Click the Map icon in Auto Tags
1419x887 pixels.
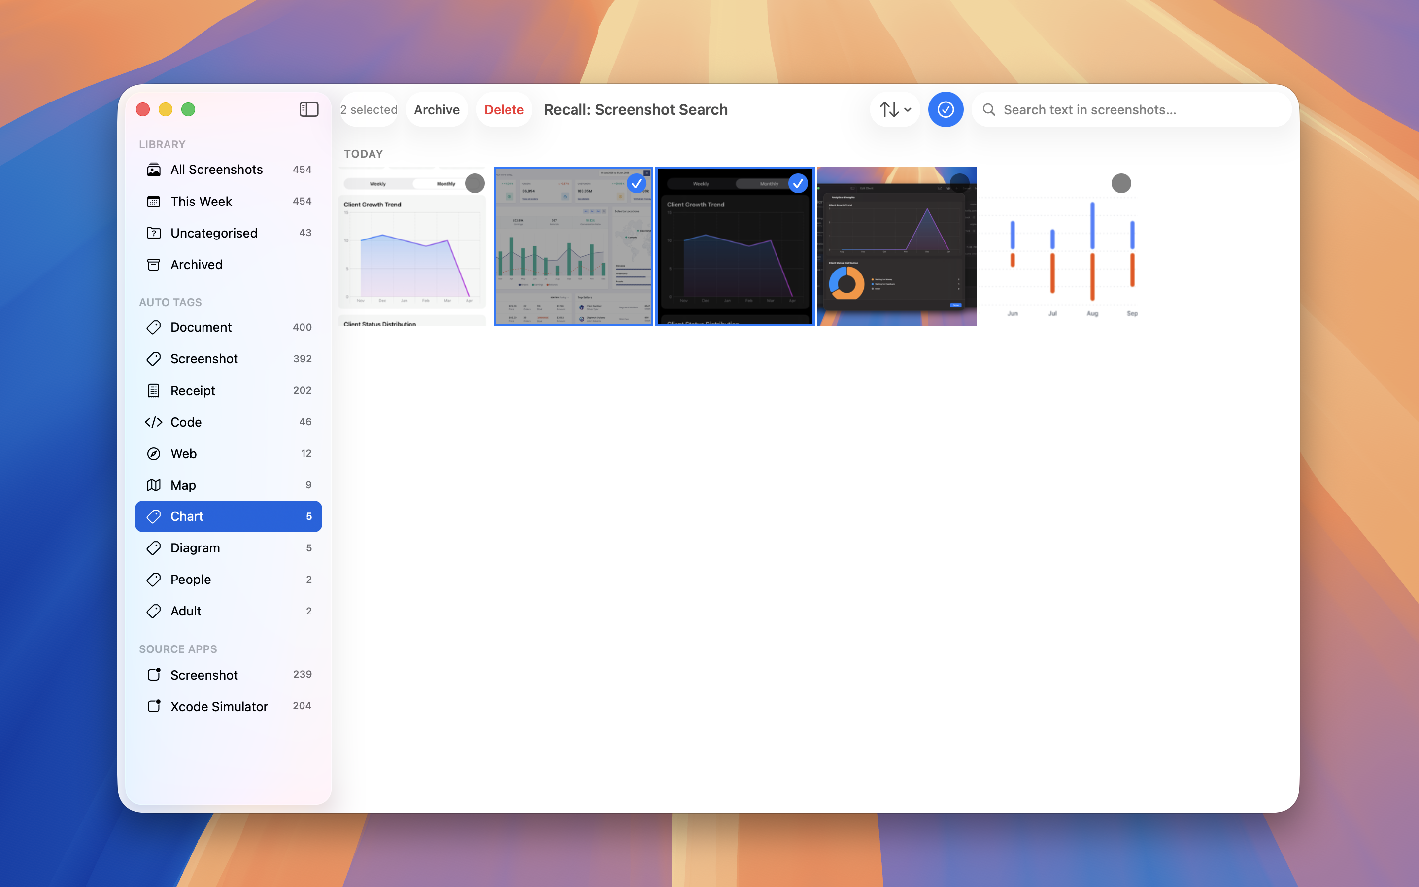tap(154, 485)
